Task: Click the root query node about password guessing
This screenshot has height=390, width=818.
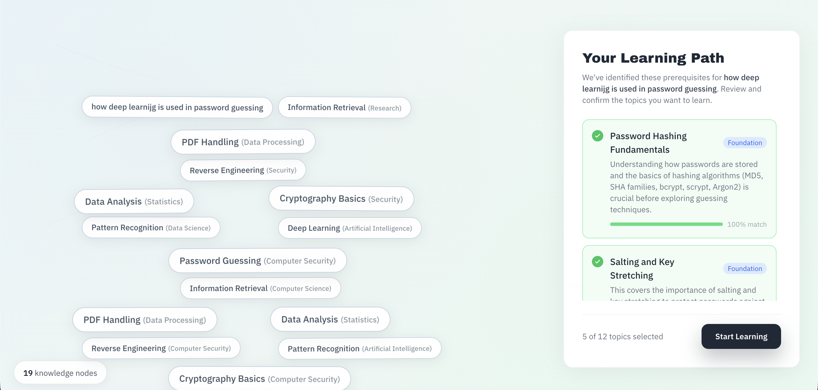Action: click(x=177, y=107)
